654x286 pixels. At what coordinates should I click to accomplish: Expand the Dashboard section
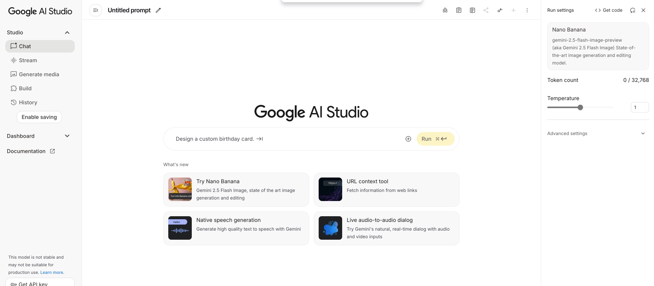[67, 136]
